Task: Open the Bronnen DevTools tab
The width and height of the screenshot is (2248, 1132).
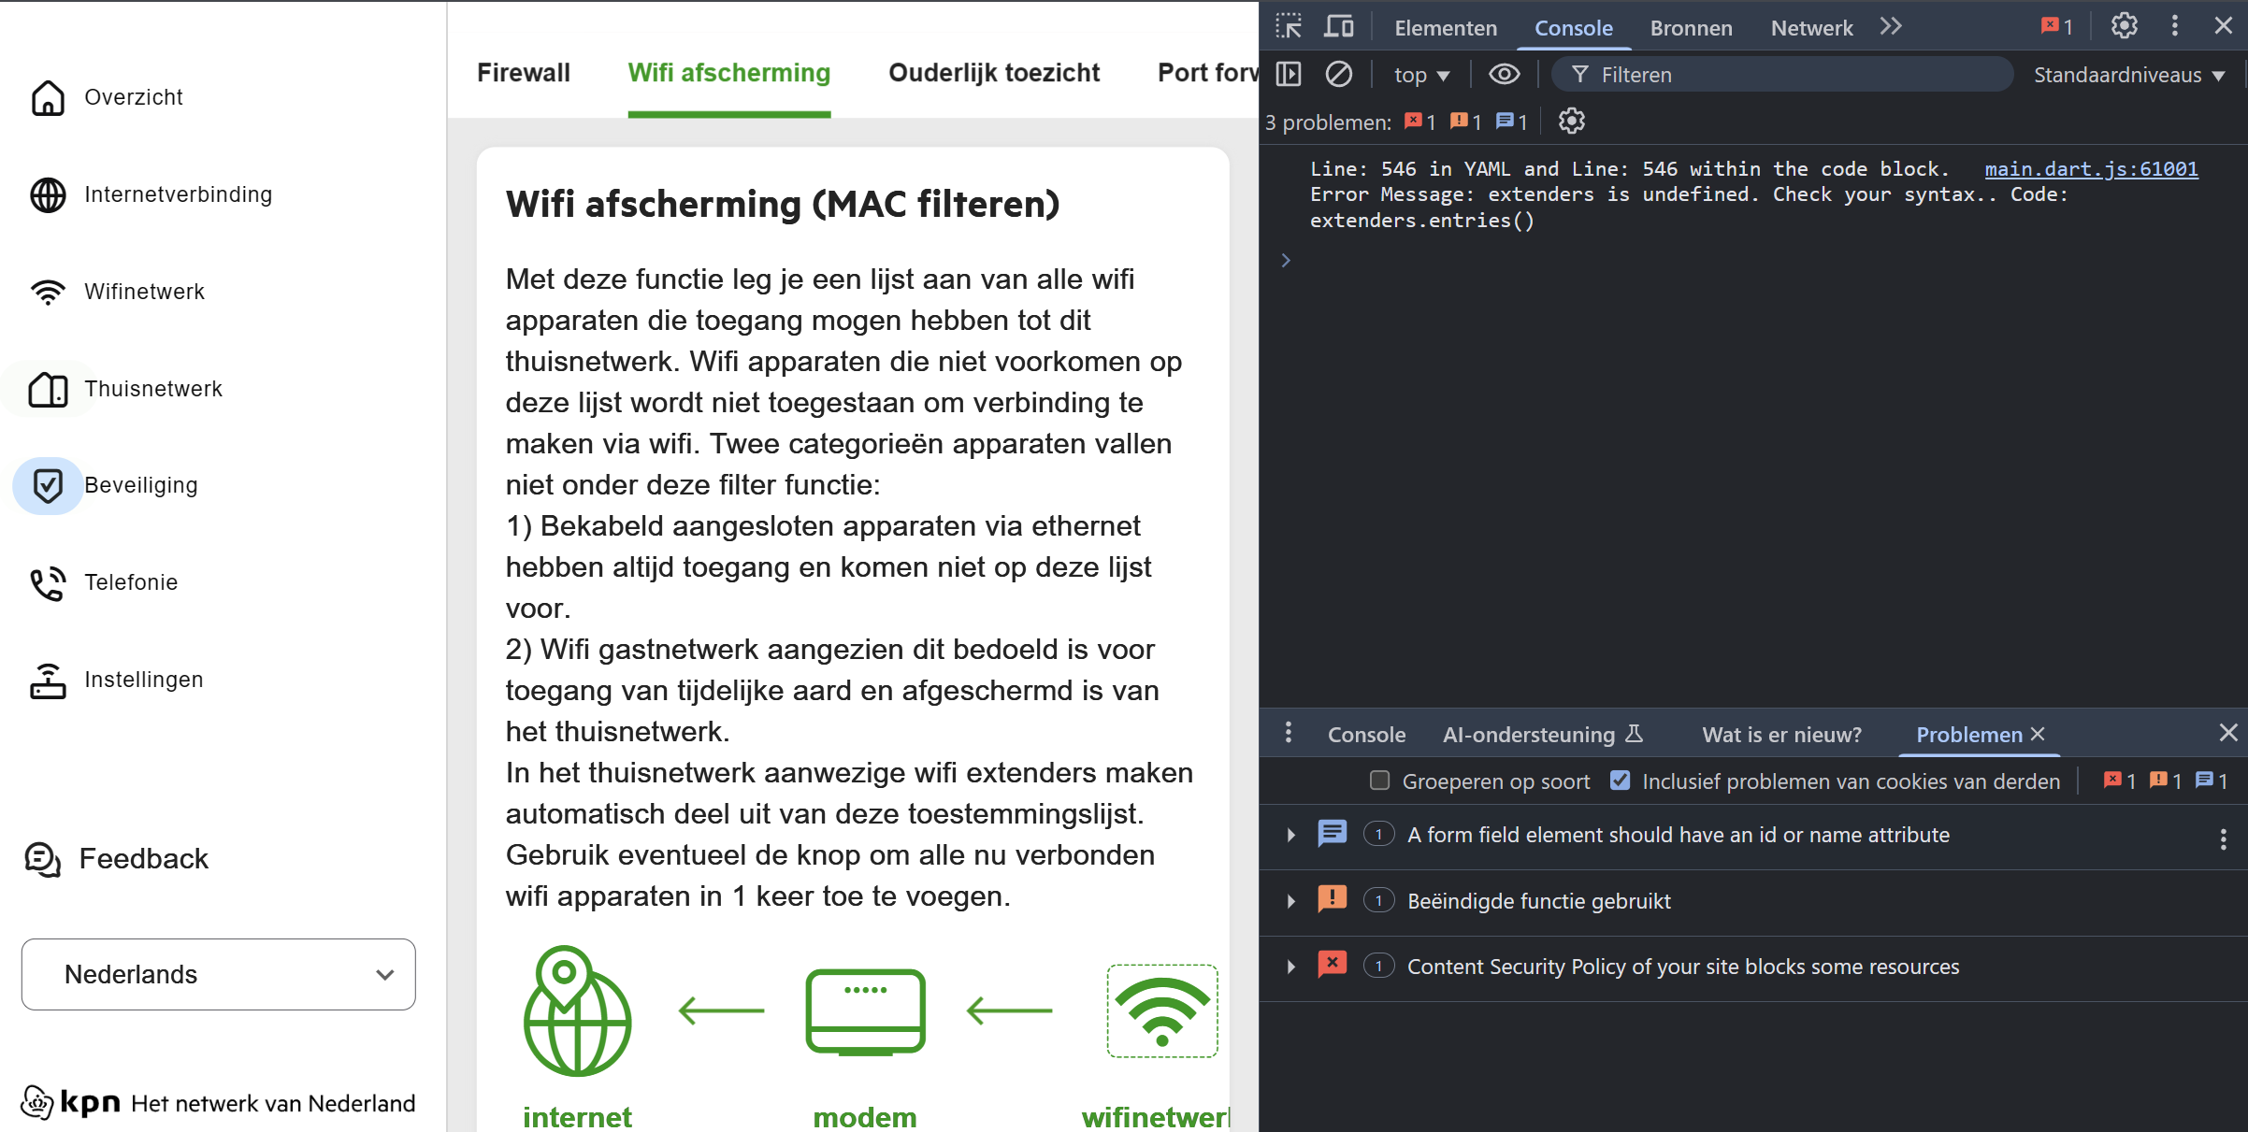Action: [x=1691, y=28]
